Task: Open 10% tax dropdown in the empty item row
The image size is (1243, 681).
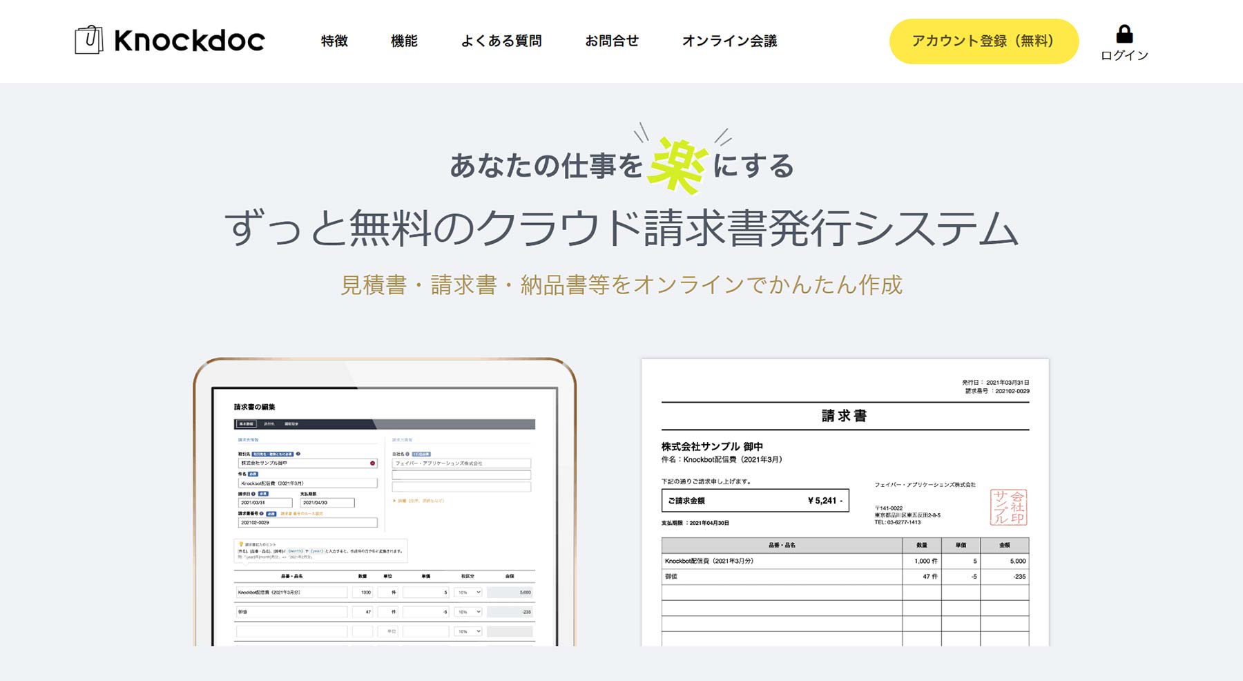Action: click(x=468, y=631)
